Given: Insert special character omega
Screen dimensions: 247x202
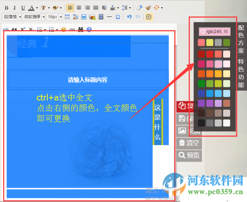Looking at the screenshot, I should coord(118,17).
